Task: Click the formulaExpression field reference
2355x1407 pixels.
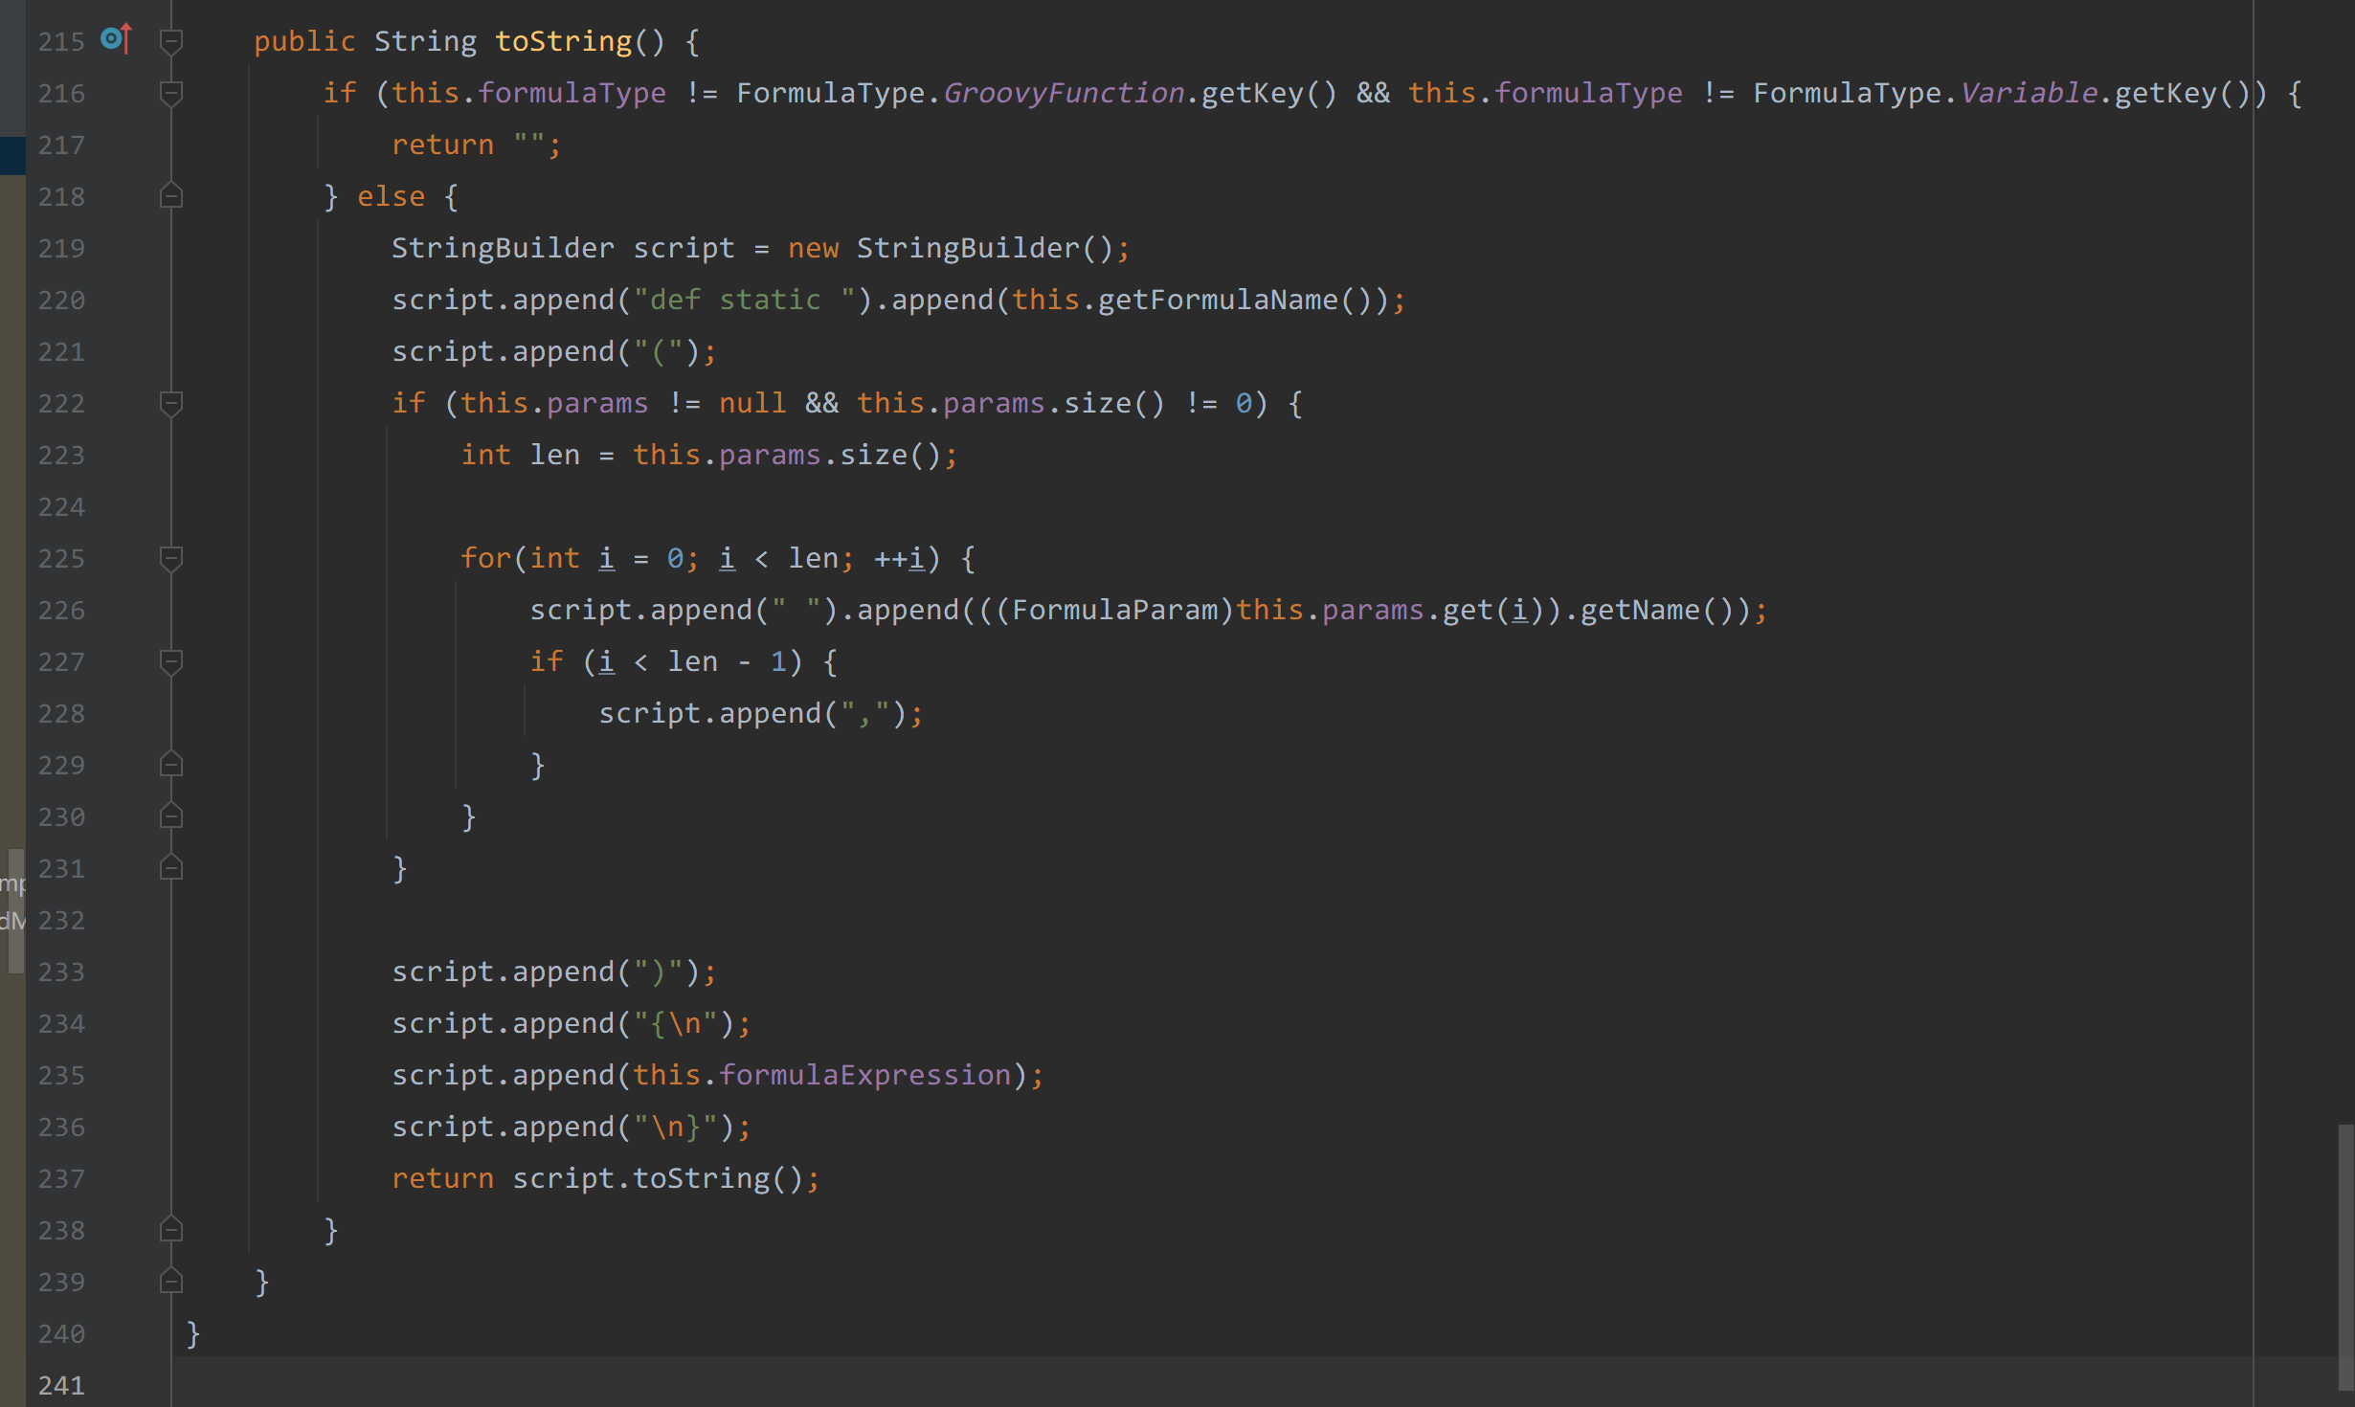Action: (864, 1075)
